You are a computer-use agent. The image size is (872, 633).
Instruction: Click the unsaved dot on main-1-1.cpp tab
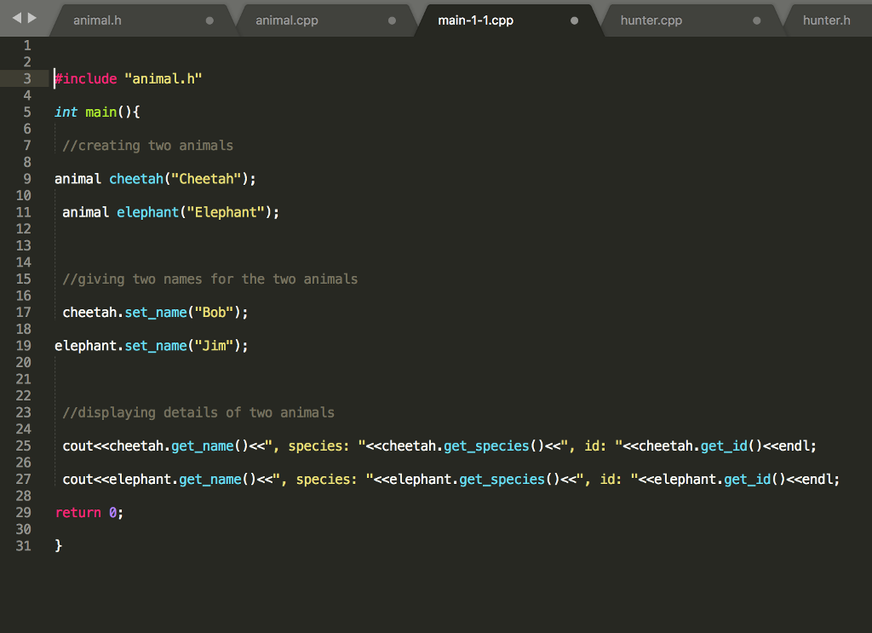pos(574,20)
